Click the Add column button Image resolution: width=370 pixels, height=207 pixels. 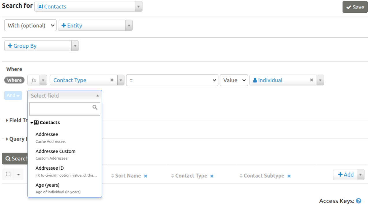pyautogui.click(x=345, y=175)
